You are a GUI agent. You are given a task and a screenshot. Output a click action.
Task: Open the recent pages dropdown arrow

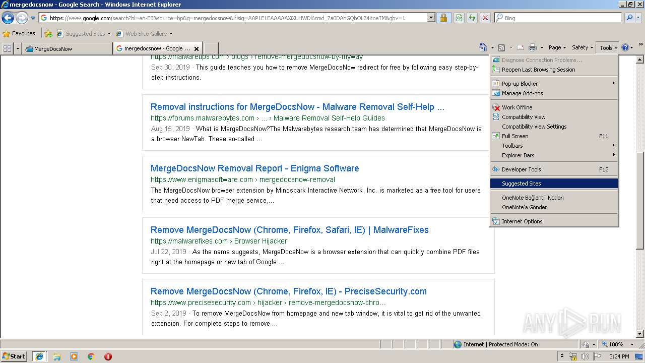[x=33, y=18]
